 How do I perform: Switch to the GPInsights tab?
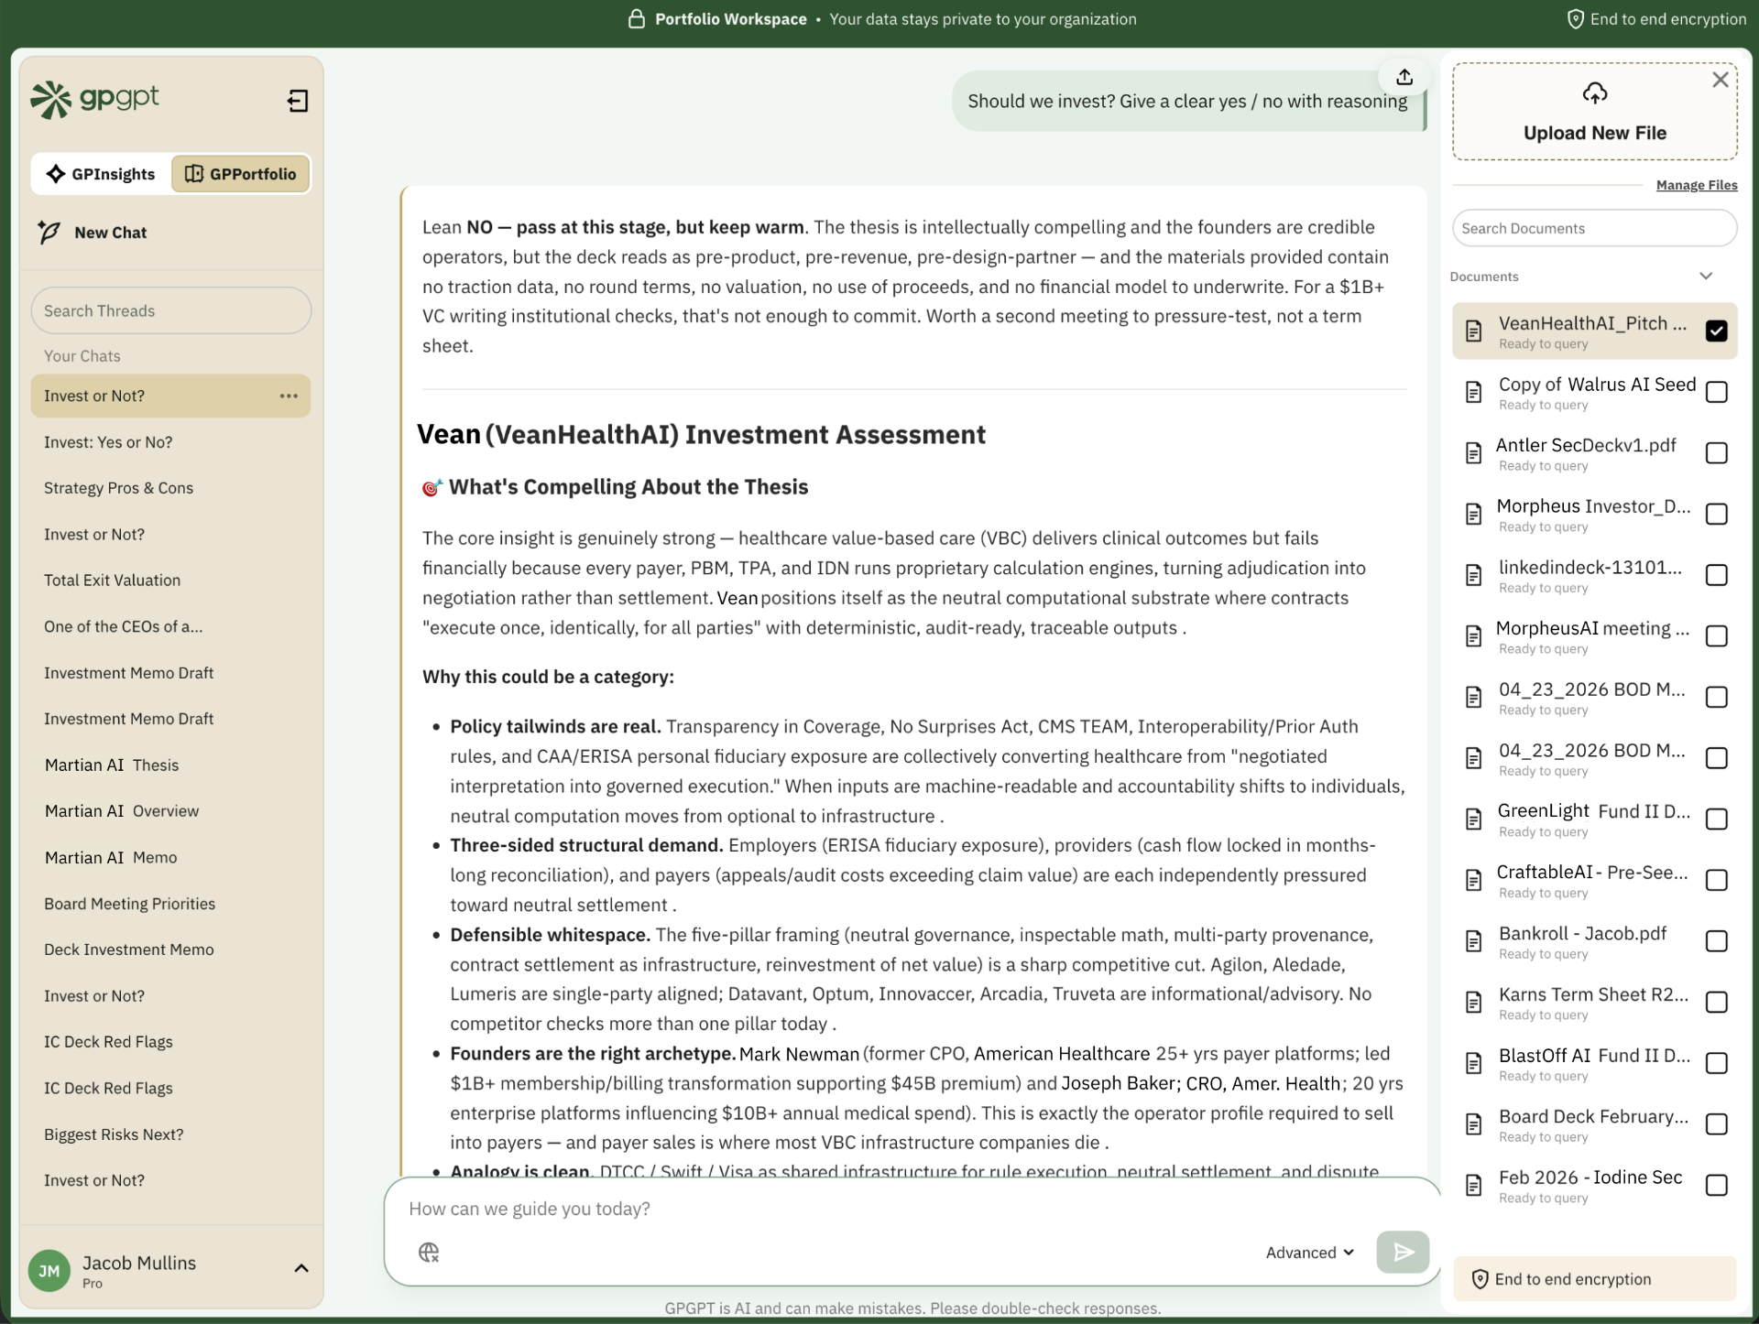tap(102, 174)
